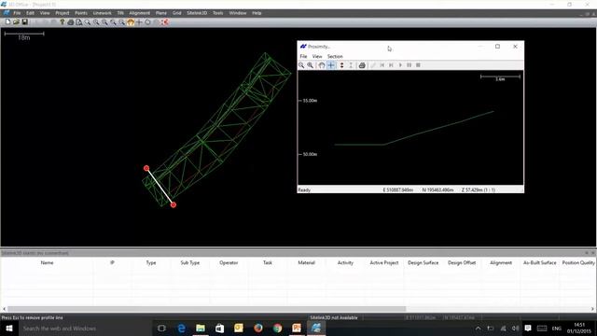Image resolution: width=597 pixels, height=336 pixels.
Task: Play sections in Proximity toolbar
Action: tap(400, 65)
